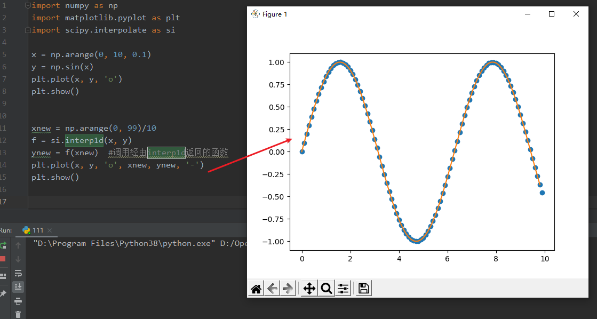
Task: Click the fold end marker at import scipy line
Action: click(28, 30)
